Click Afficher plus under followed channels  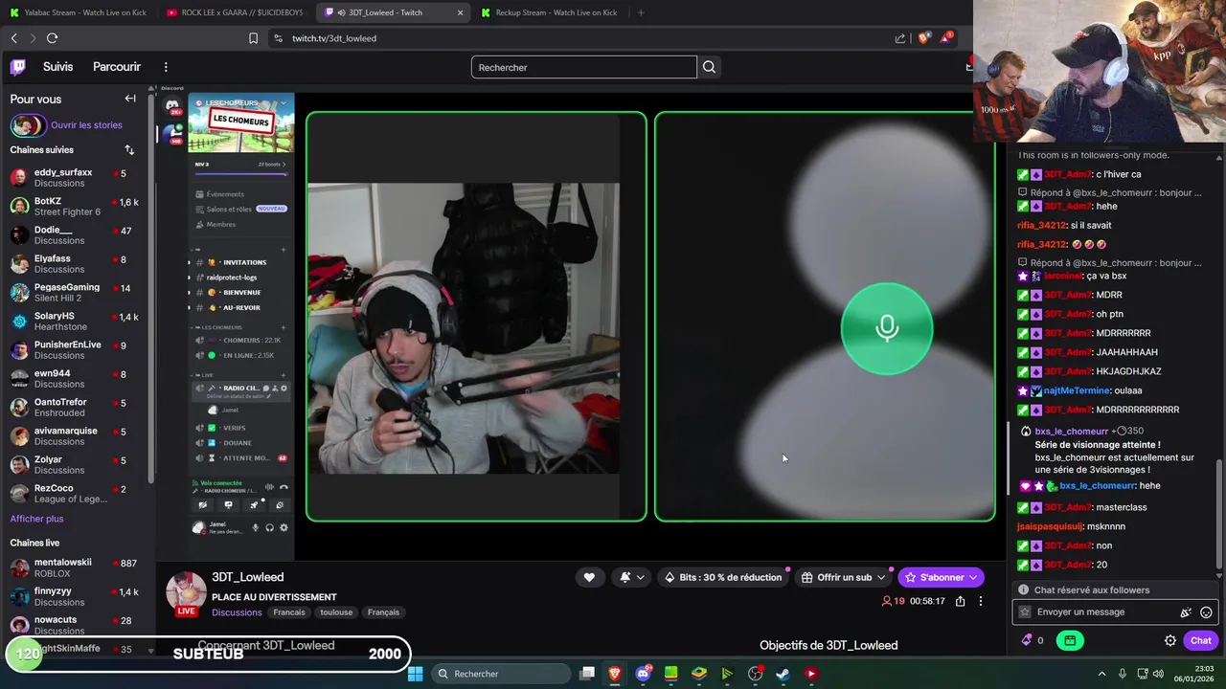[36, 519]
